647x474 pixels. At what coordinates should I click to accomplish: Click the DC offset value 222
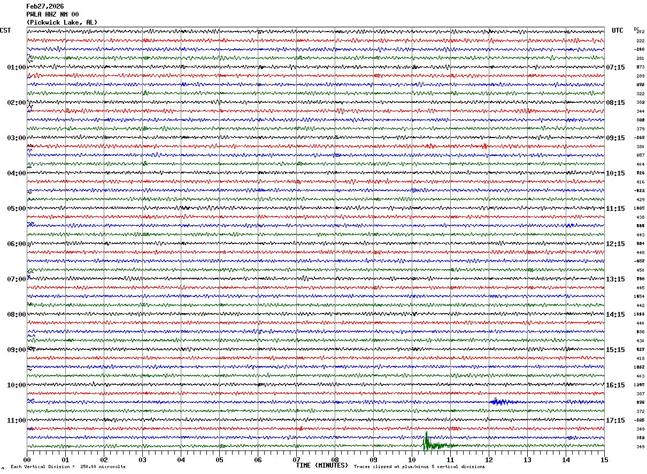[x=640, y=41]
